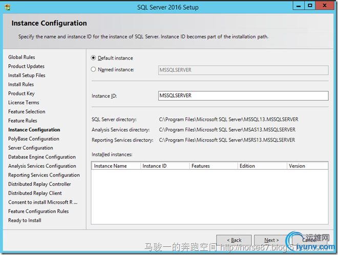Select the Named instance radio button

pos(93,69)
